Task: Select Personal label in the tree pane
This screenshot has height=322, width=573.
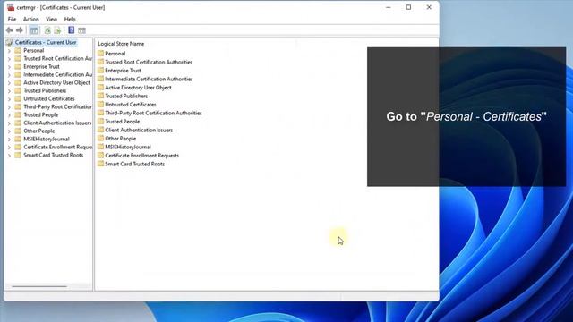Action: [34, 50]
